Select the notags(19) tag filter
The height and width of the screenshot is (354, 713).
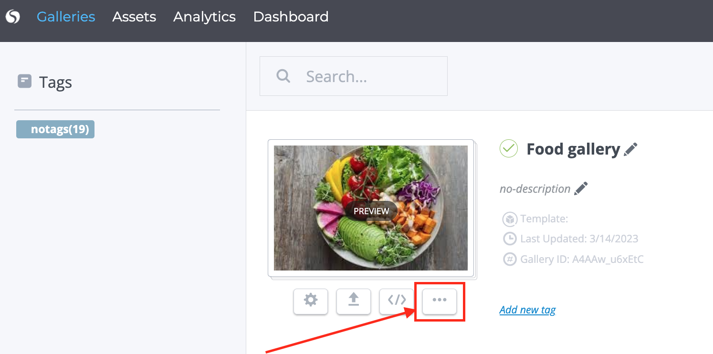pyautogui.click(x=55, y=129)
